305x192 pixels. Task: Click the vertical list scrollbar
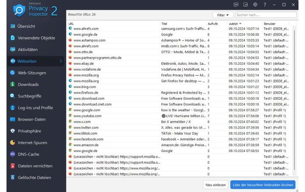click(x=294, y=100)
